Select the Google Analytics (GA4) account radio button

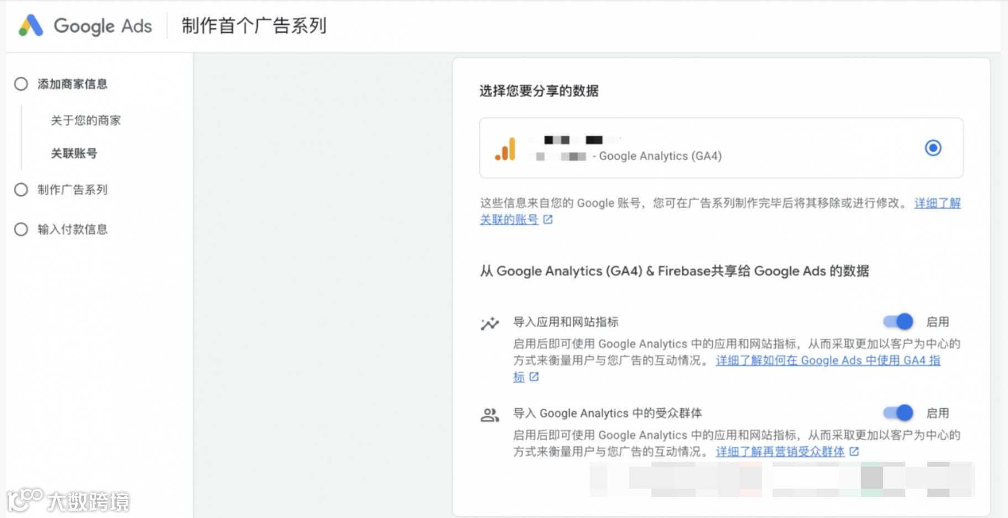933,148
